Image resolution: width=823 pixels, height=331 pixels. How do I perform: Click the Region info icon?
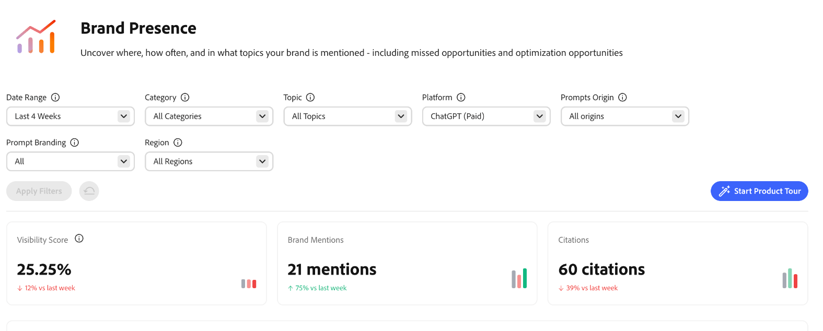[x=178, y=143]
